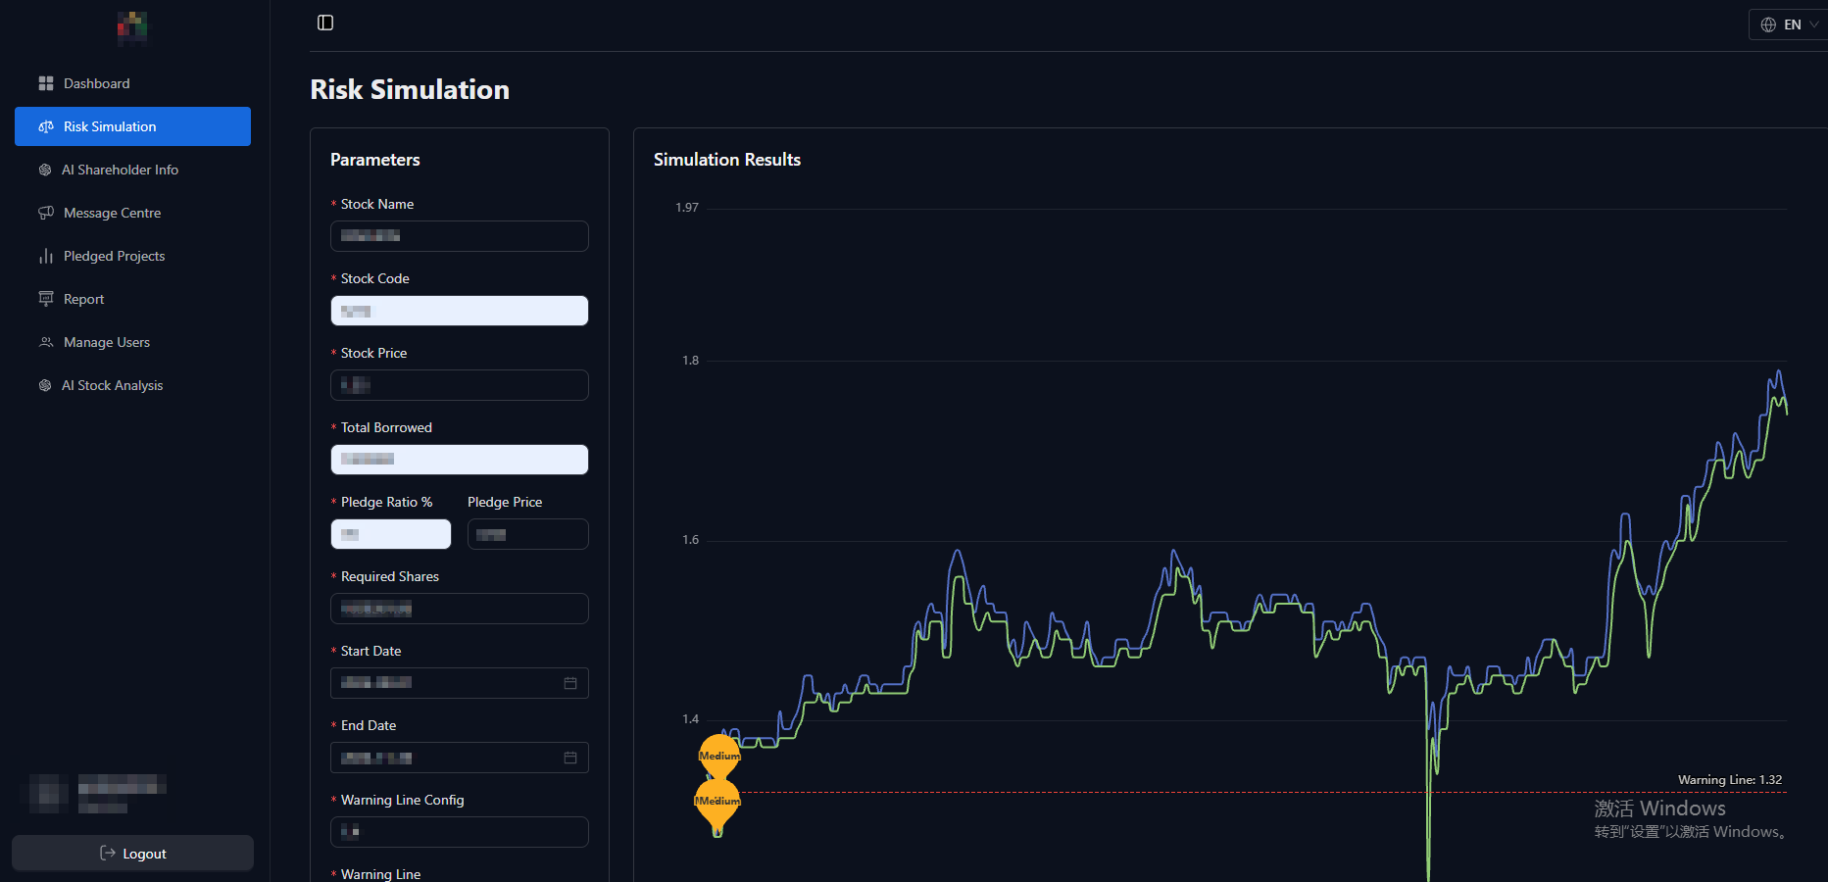The width and height of the screenshot is (1828, 882).
Task: Click the Report presentation icon
Action: coord(46,299)
